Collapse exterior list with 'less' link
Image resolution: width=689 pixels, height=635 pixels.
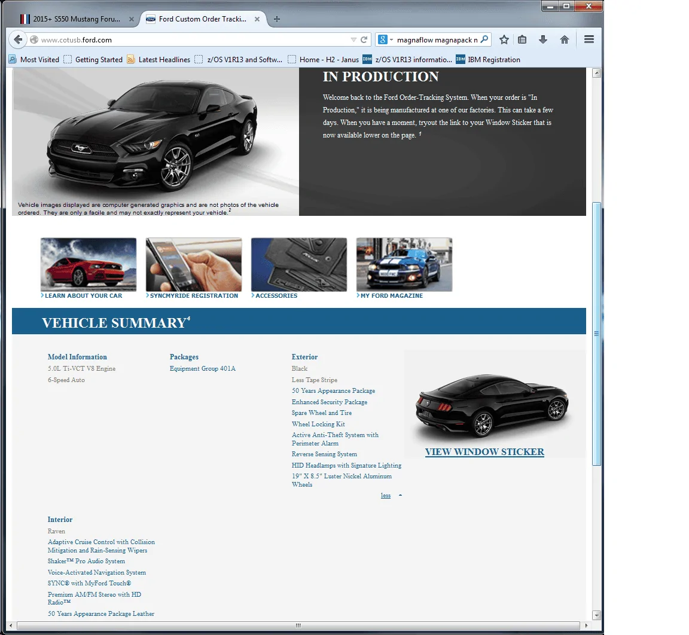[386, 495]
